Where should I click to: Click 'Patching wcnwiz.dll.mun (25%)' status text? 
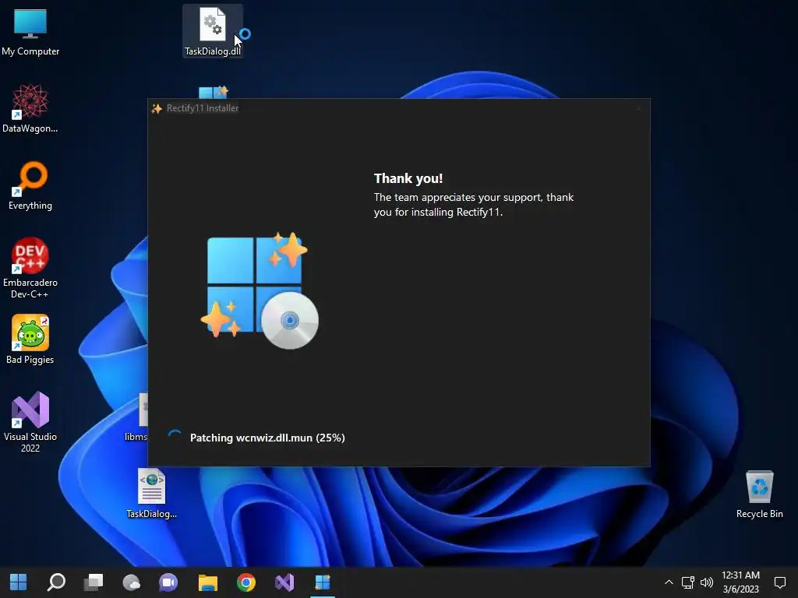pyautogui.click(x=267, y=438)
